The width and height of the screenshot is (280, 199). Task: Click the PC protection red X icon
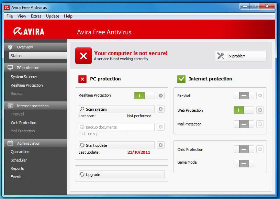tap(82, 79)
